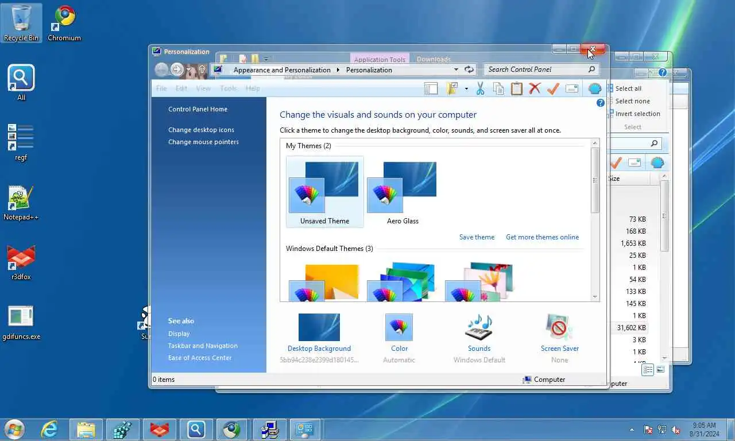Viewport: 735px width, 441px height.
Task: Click the blue help question mark icon
Action: (601, 103)
